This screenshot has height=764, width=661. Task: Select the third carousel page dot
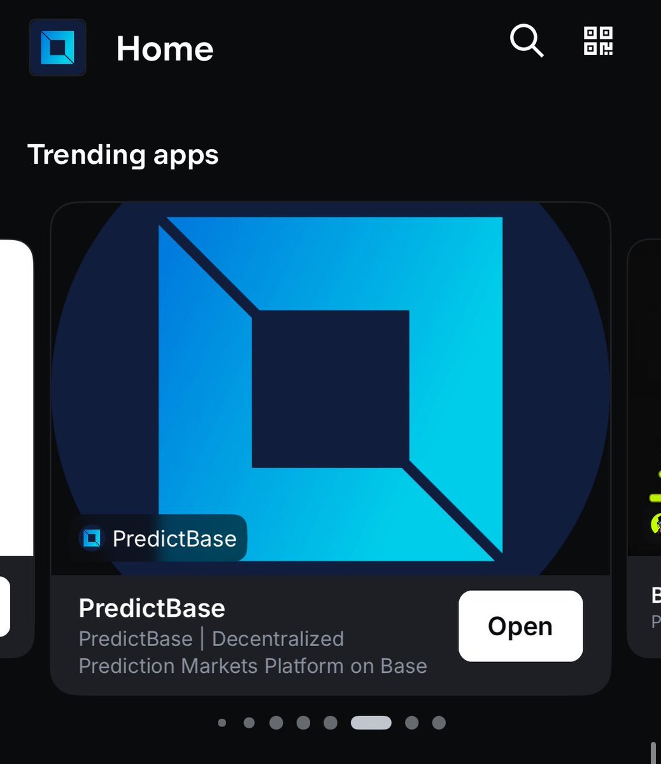tap(276, 723)
